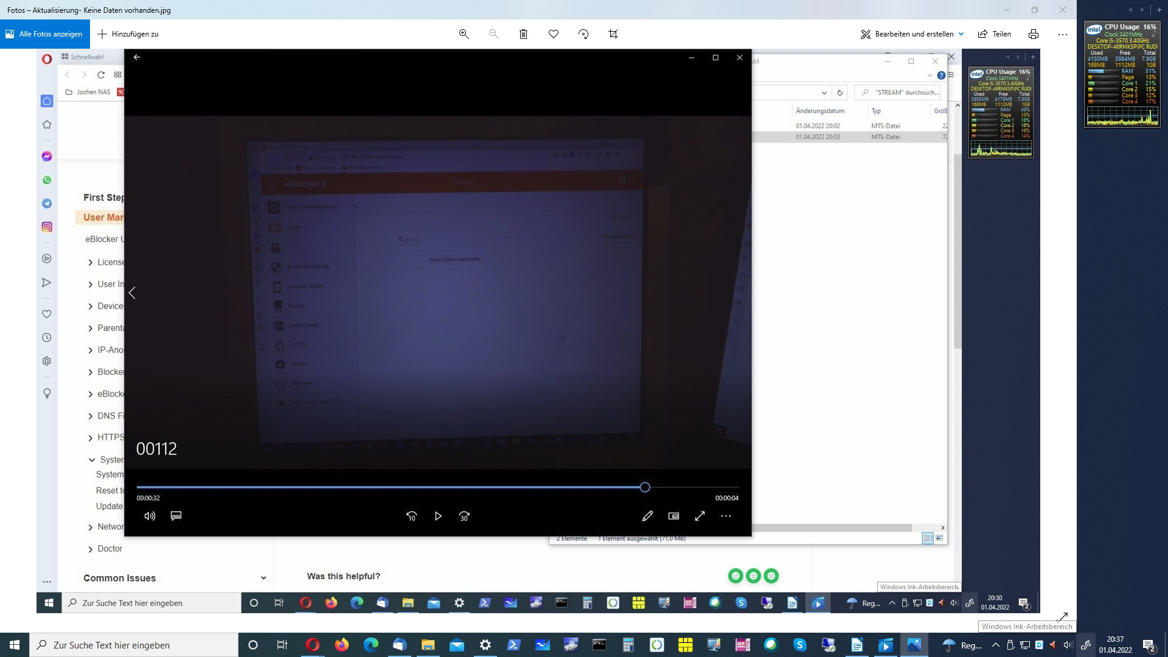Open the video player volume control

(x=150, y=516)
